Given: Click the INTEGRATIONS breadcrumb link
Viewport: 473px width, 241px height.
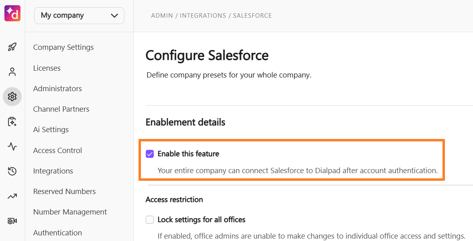Looking at the screenshot, I should point(203,16).
